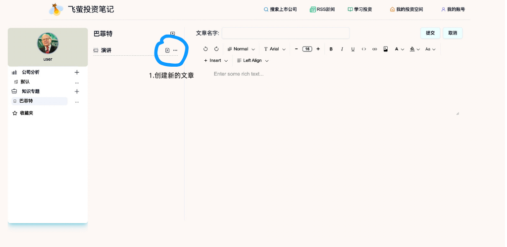Click the user name label
Image resolution: width=507 pixels, height=247 pixels.
(x=48, y=59)
